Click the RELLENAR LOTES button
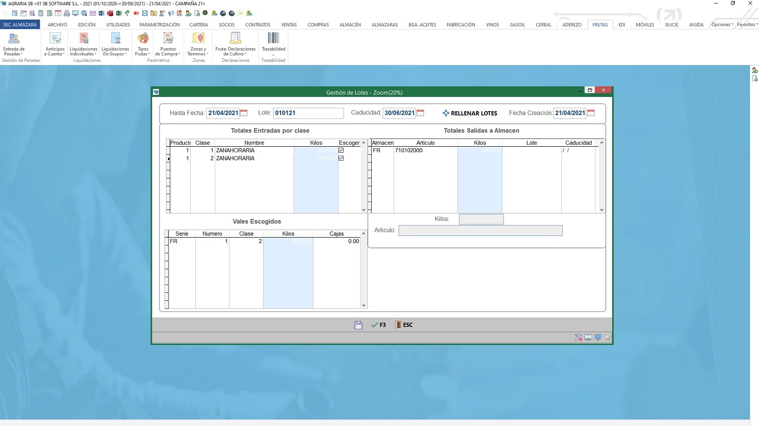 [x=470, y=113]
